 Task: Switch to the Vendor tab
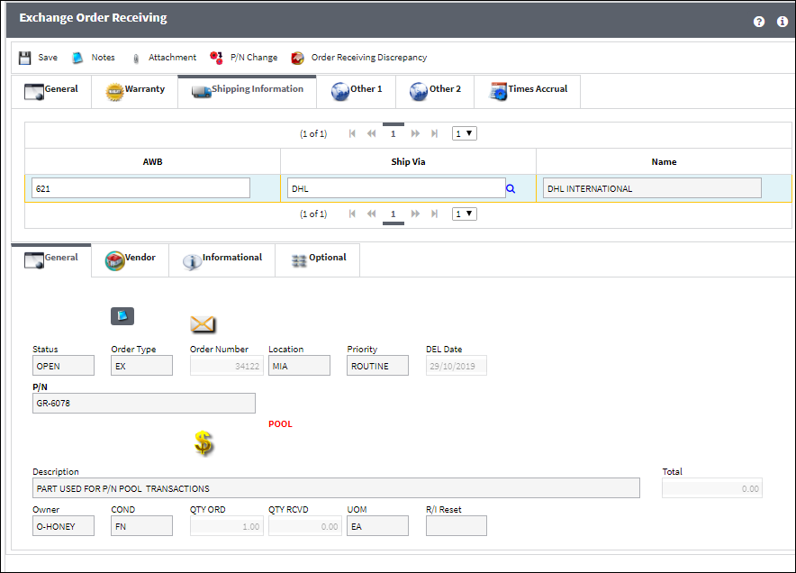tap(130, 260)
